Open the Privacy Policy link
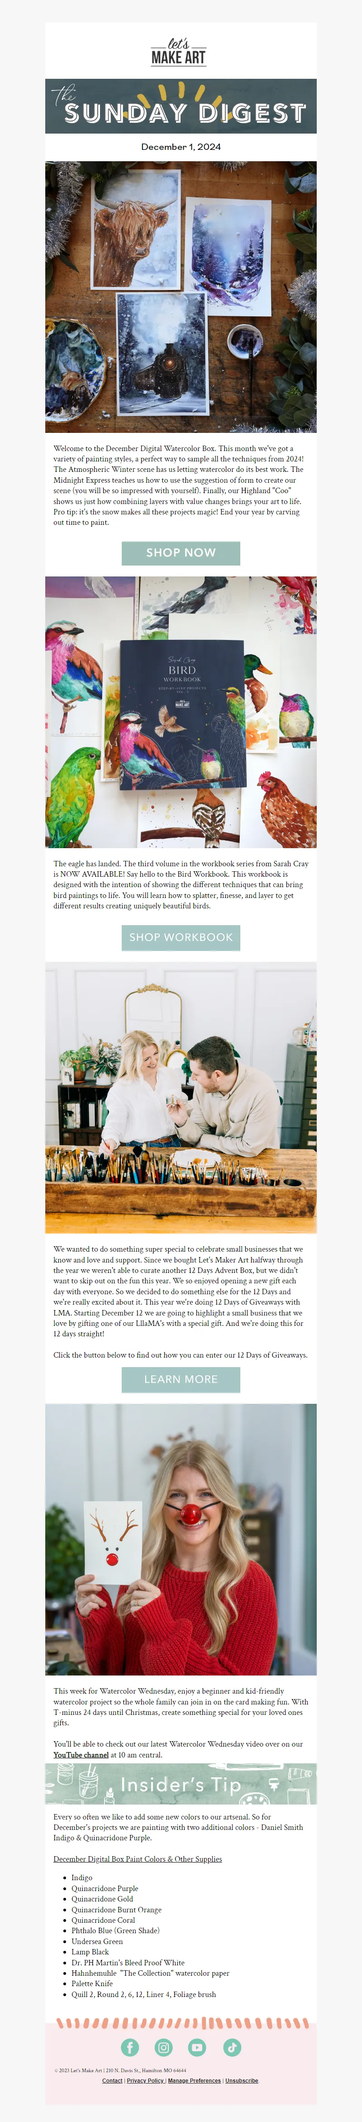 (x=145, y=2080)
